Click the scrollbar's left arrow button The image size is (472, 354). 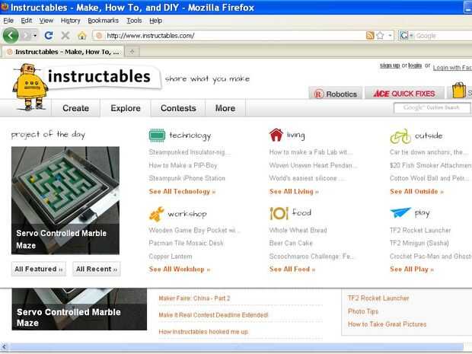4,347
